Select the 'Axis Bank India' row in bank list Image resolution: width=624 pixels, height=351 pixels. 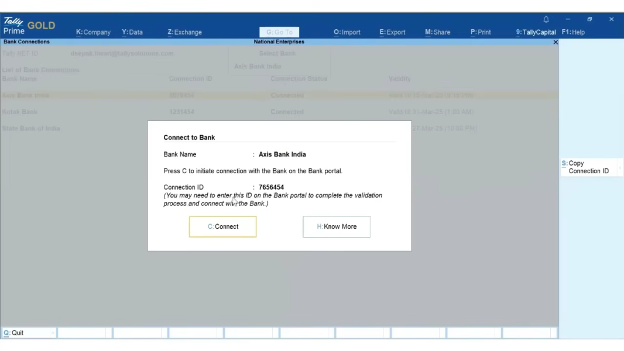coord(279,95)
